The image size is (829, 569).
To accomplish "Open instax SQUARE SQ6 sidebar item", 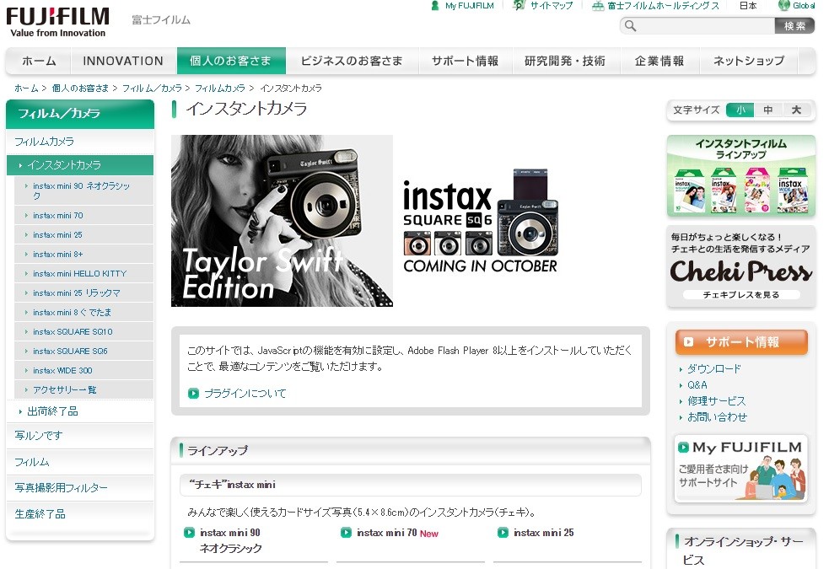I will 71,351.
